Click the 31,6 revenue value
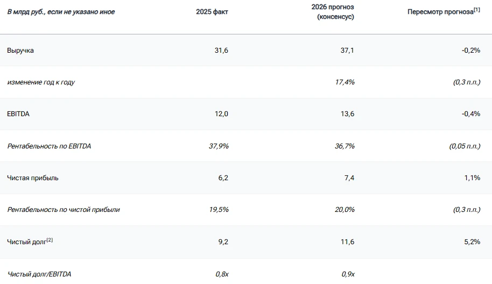The image size is (492, 284). point(221,51)
